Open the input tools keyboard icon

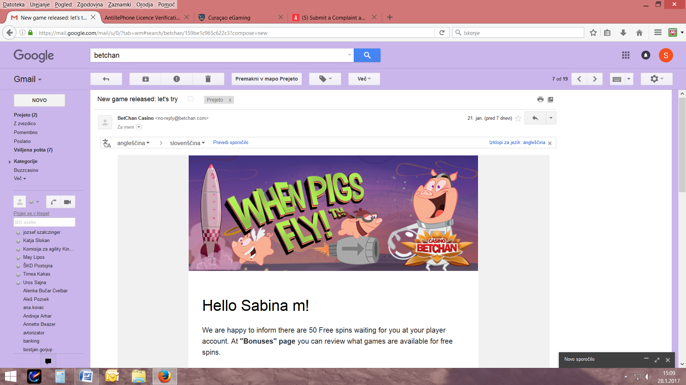(x=617, y=79)
